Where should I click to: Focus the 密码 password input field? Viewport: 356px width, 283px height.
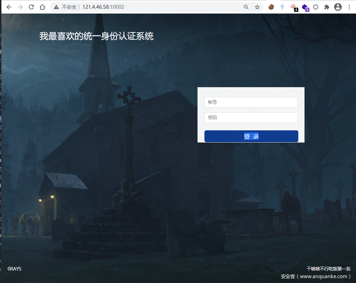(251, 117)
